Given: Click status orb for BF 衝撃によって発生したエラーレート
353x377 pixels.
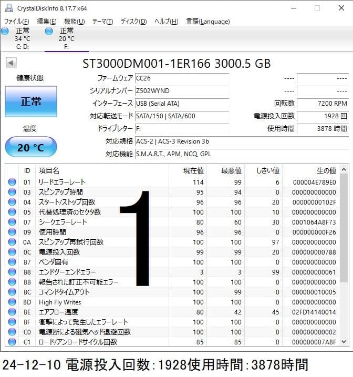Looking at the screenshot, I should point(12,322).
